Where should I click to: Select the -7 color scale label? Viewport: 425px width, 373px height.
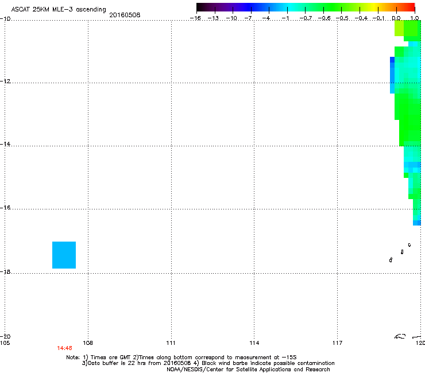pos(248,18)
